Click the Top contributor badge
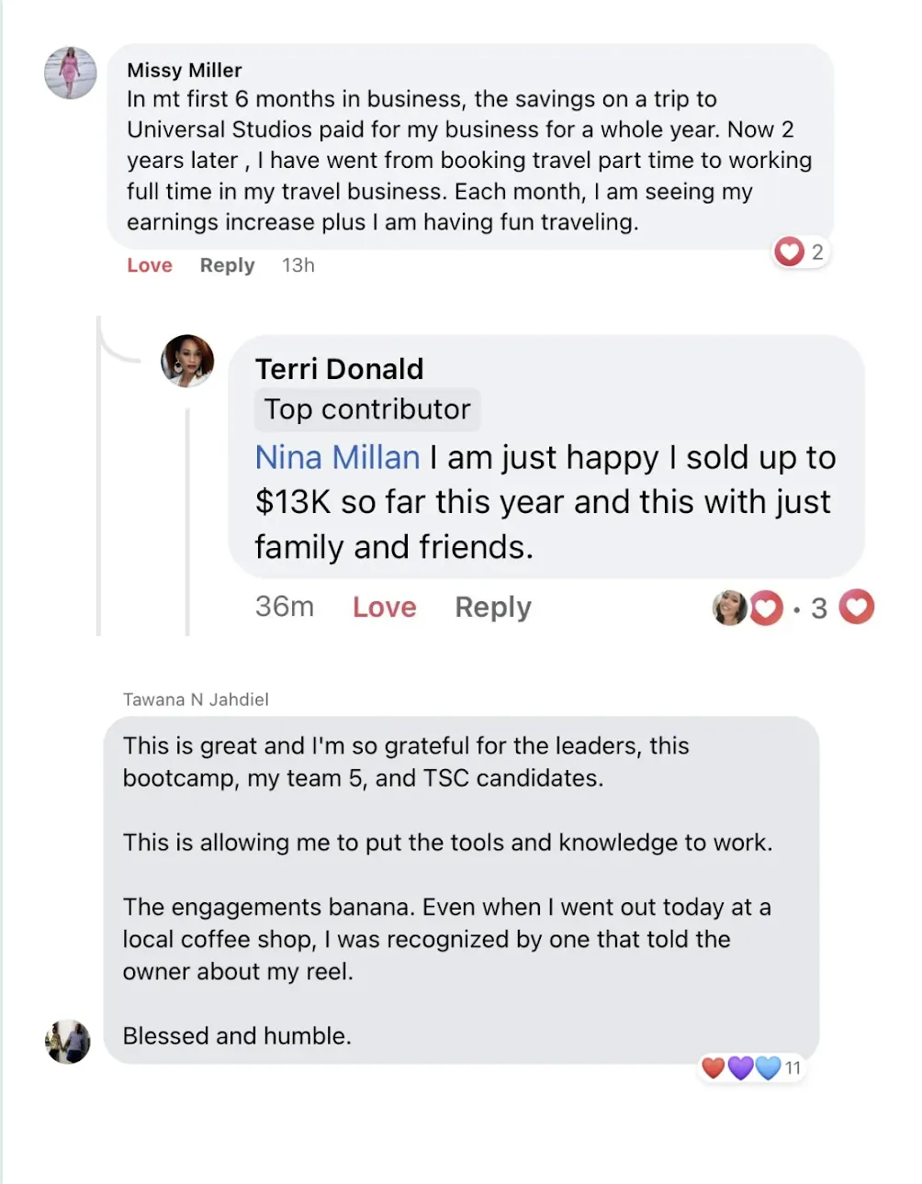Image resolution: width=922 pixels, height=1184 pixels. tap(367, 409)
